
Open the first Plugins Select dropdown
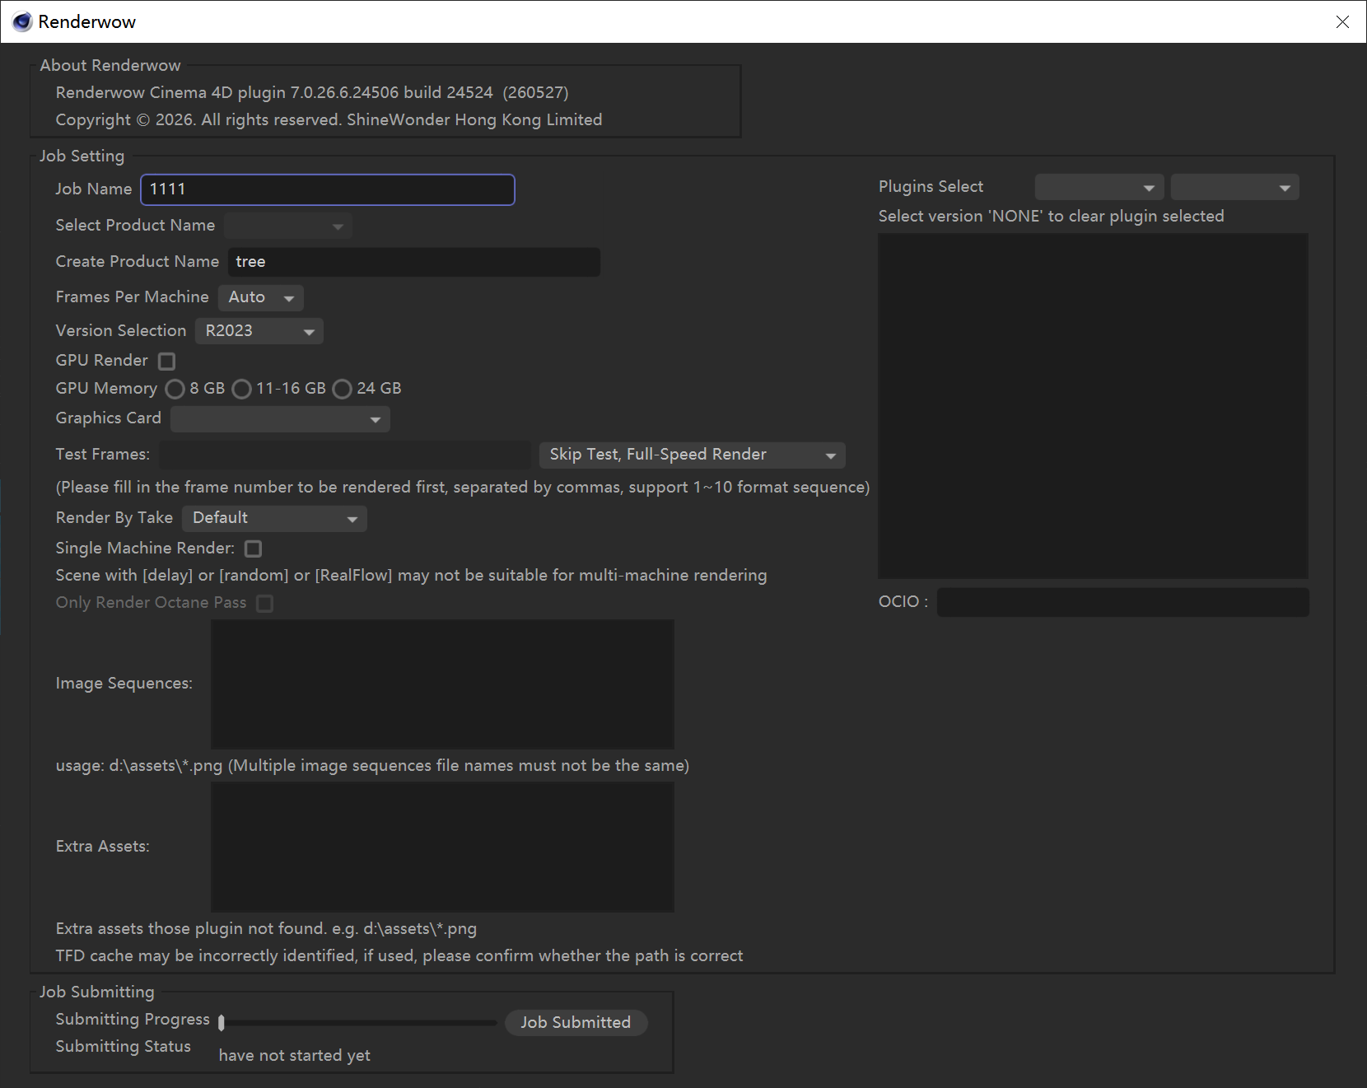tap(1099, 188)
